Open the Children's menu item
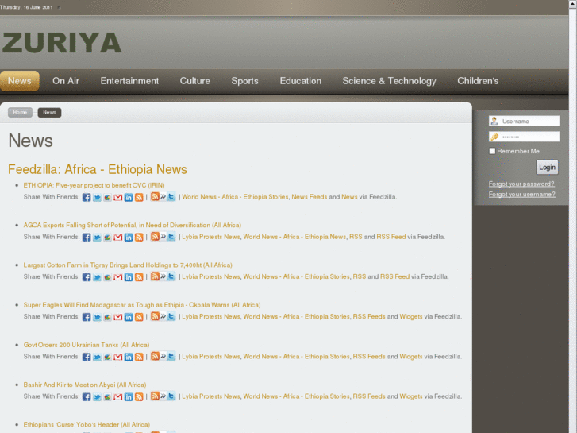The image size is (577, 433). 478,81
